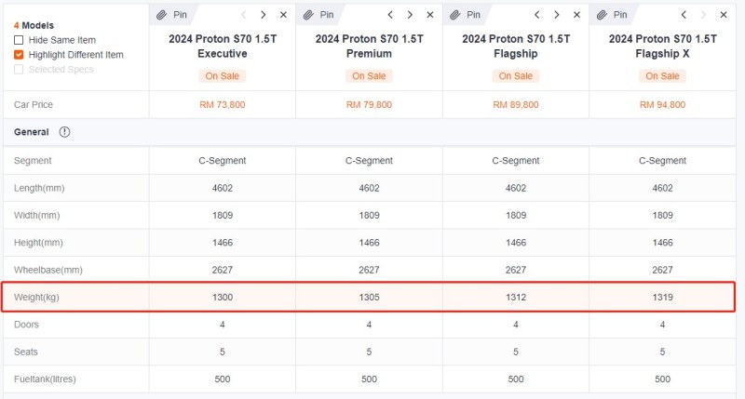This screenshot has width=745, height=399.
Task: Open the General section info icon
Action: pos(64,132)
